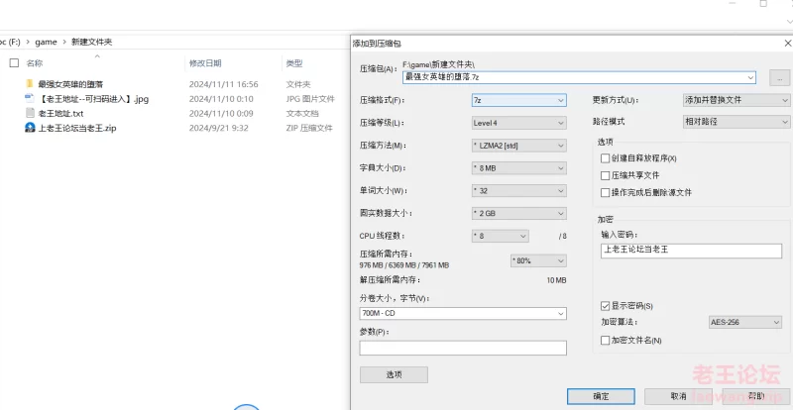Open the 路径模式 相对路径 dropdown
Image resolution: width=793 pixels, height=410 pixels.
736,122
